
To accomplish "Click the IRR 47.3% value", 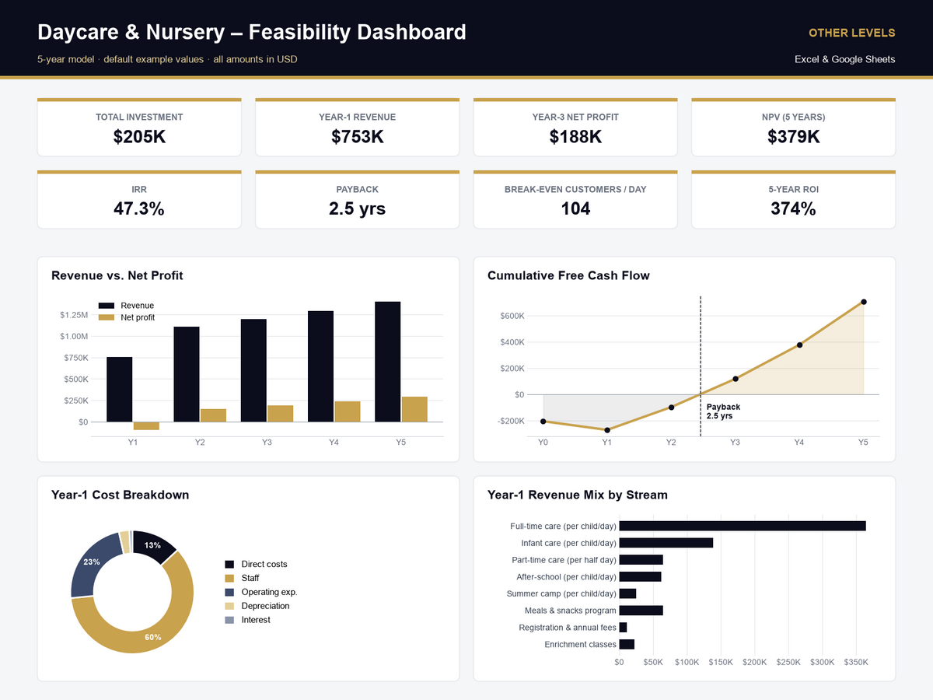I will pyautogui.click(x=139, y=208).
